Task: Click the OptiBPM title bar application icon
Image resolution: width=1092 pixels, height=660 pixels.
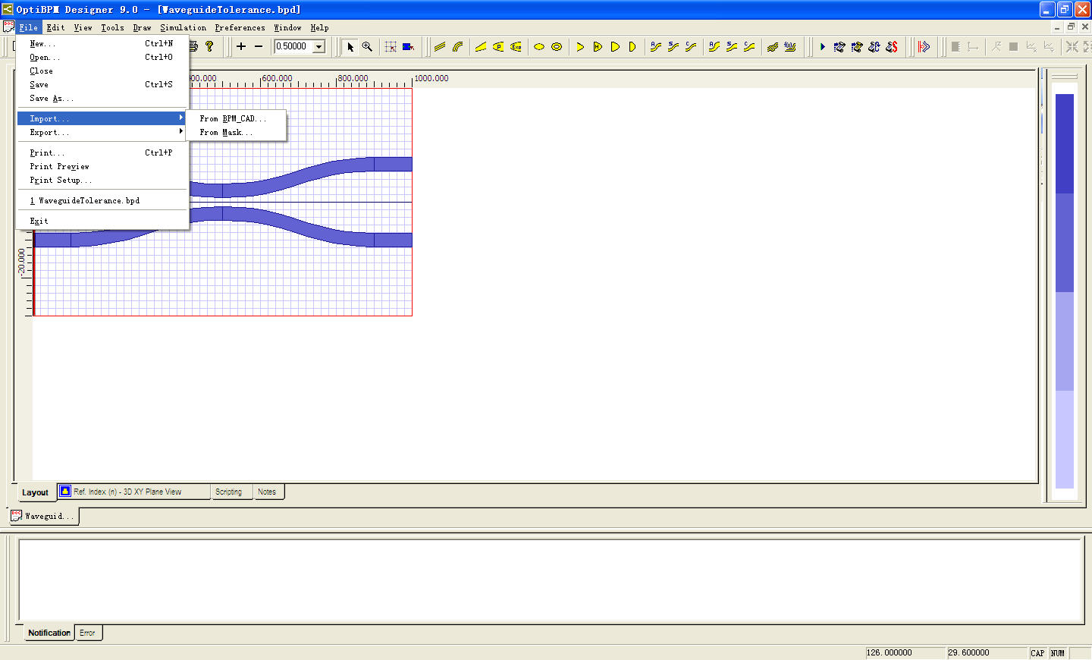Action: [7, 9]
